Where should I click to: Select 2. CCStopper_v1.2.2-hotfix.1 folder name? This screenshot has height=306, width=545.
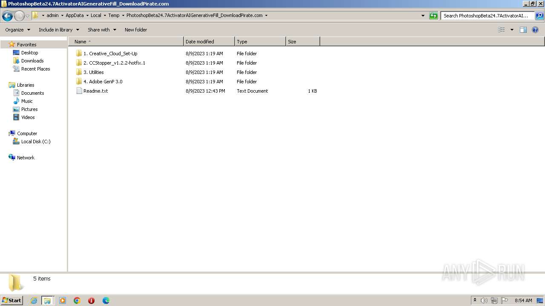[114, 63]
